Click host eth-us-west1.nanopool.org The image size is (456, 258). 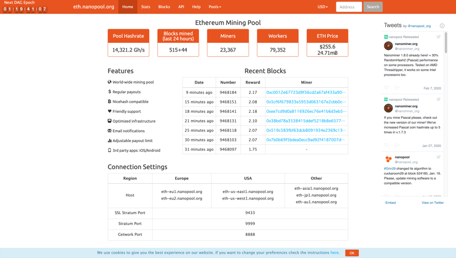click(248, 198)
